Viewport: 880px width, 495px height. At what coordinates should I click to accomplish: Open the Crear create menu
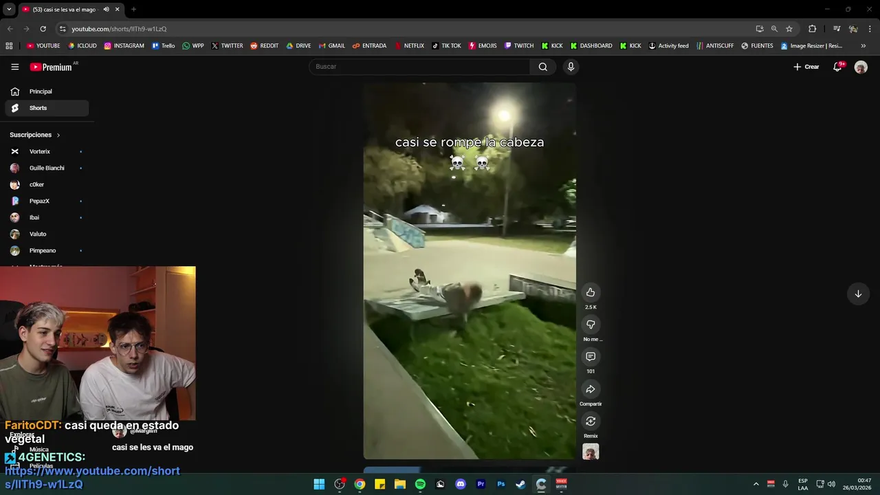click(x=806, y=67)
